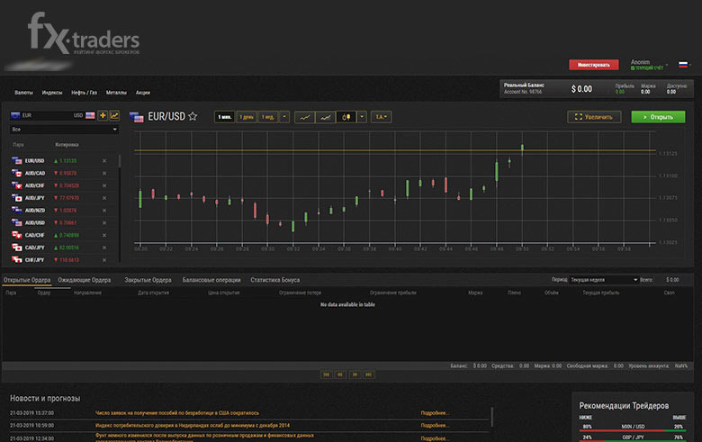Remove AUD/JPY row with its X icon
702x442 pixels.
pyautogui.click(x=104, y=198)
